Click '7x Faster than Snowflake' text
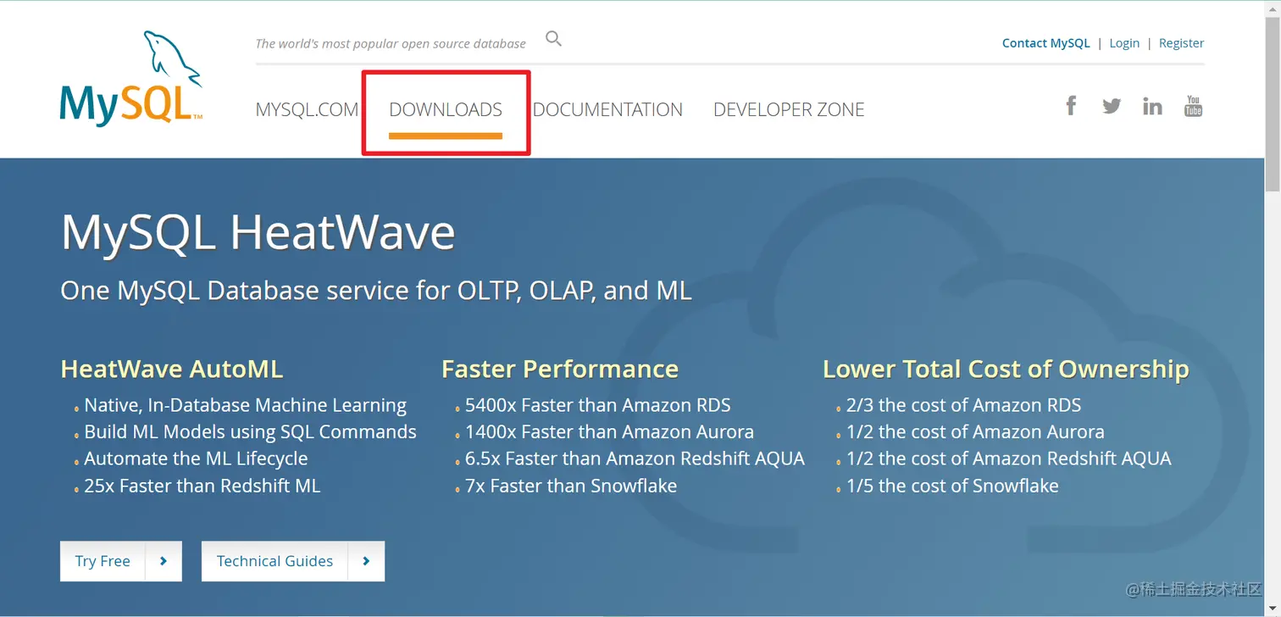 point(571,486)
